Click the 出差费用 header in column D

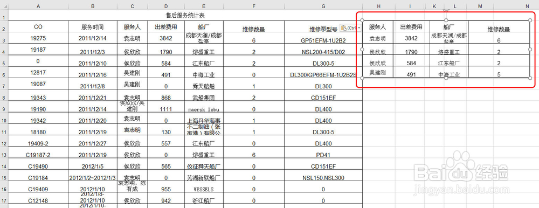[x=166, y=26]
